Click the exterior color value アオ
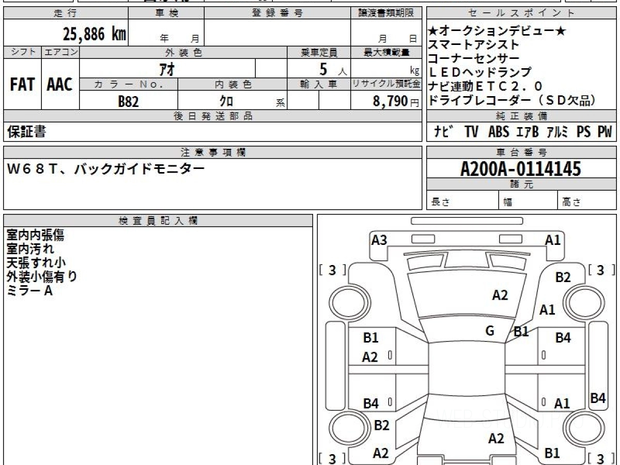The width and height of the screenshot is (620, 465). click(167, 68)
